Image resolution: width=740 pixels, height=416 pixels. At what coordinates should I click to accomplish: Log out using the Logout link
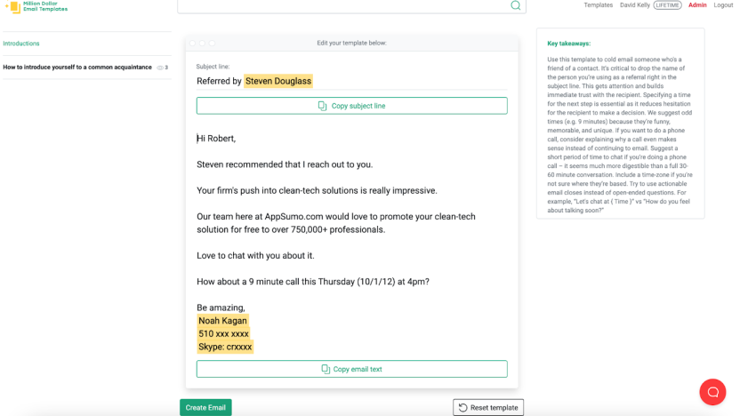pos(723,5)
